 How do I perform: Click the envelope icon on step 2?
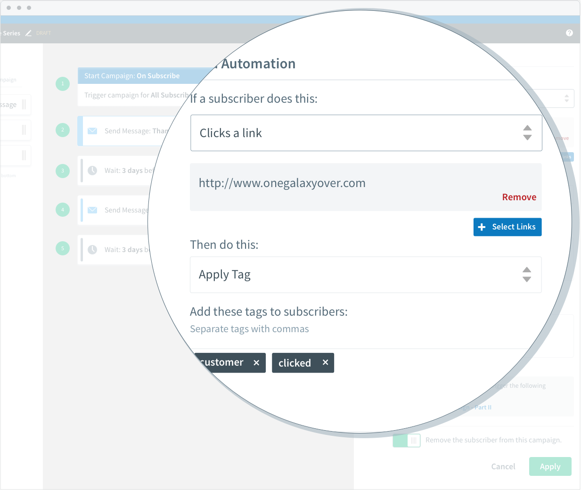(92, 131)
